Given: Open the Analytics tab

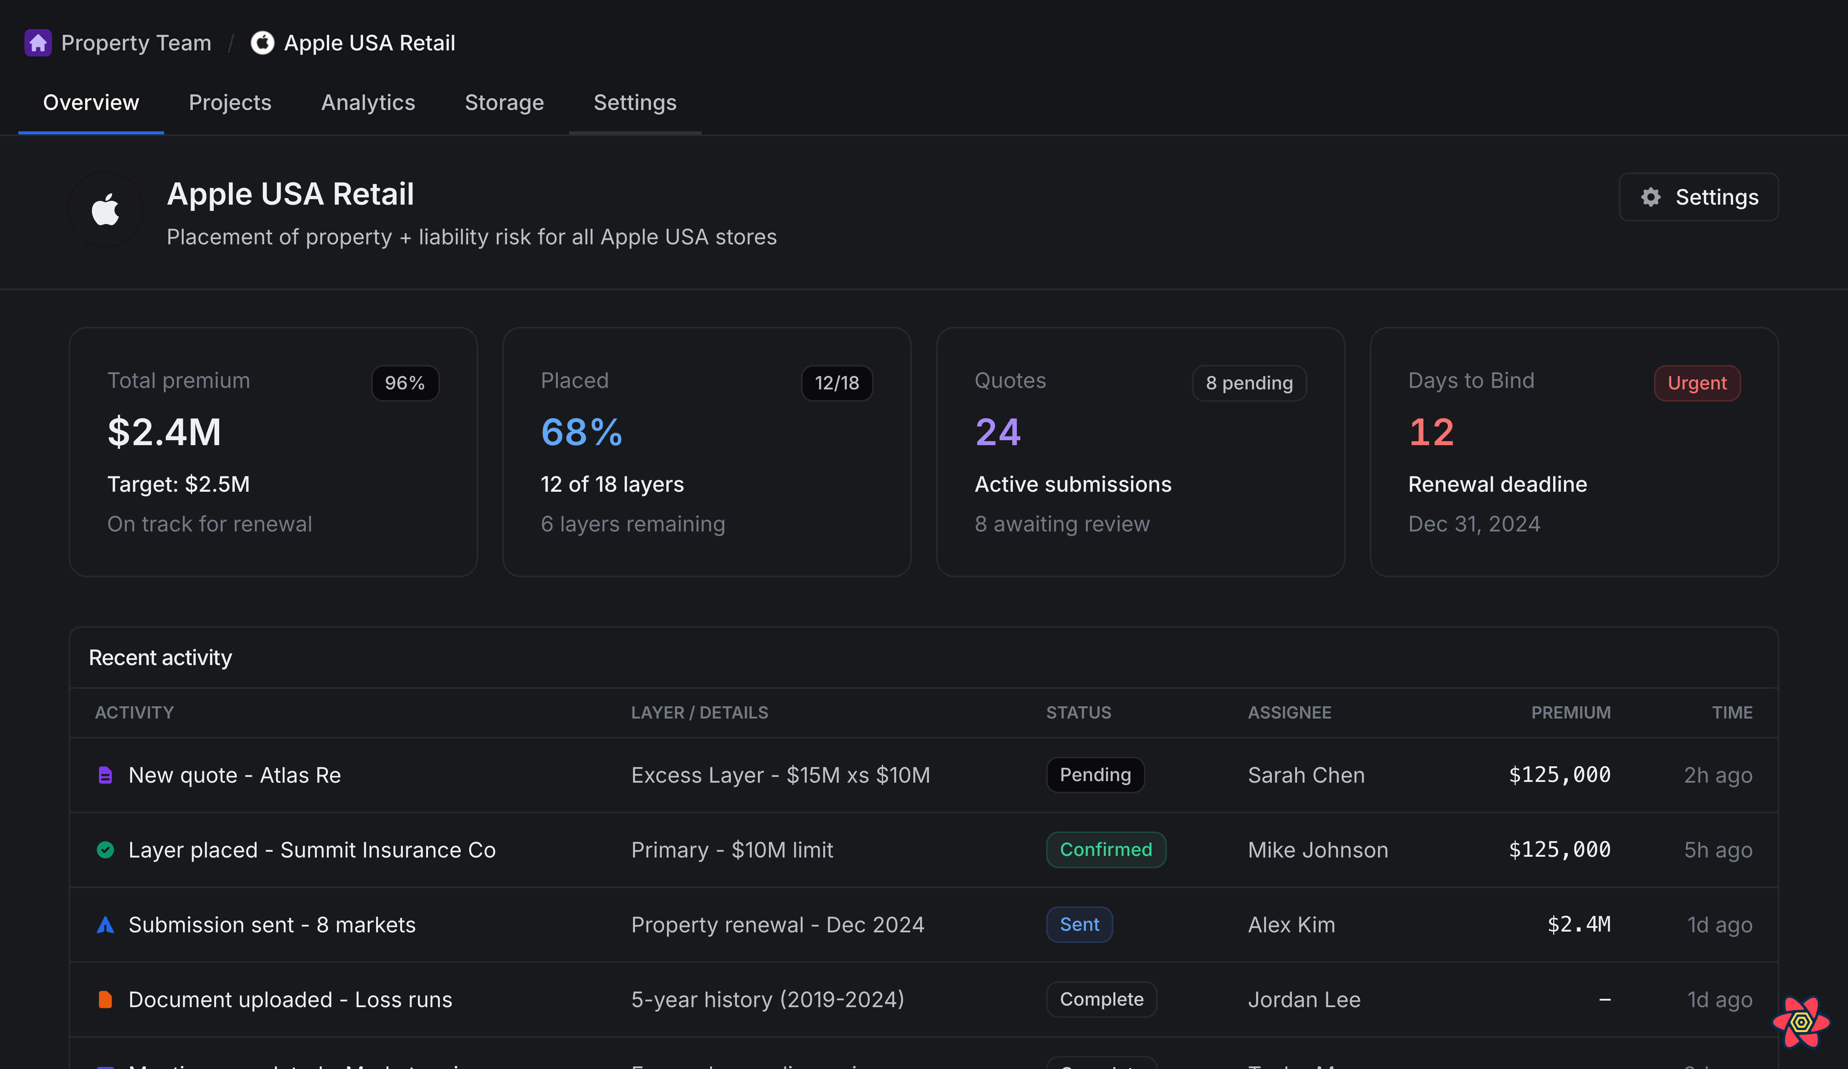Looking at the screenshot, I should [368, 103].
